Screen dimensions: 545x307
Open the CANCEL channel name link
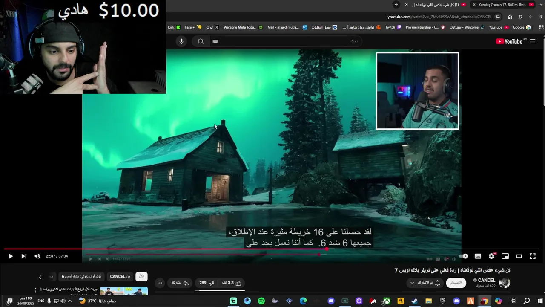[486, 280]
